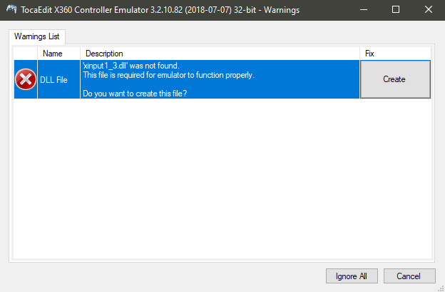Click 'This file is required for emulator' line

(x=168, y=75)
